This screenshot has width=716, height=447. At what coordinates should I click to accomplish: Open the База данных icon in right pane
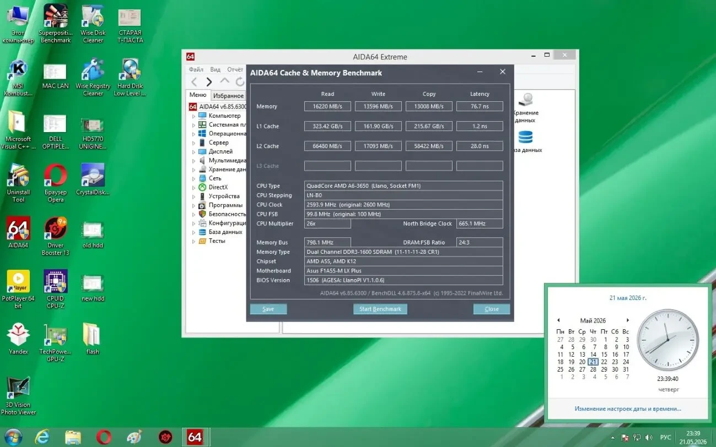525,141
